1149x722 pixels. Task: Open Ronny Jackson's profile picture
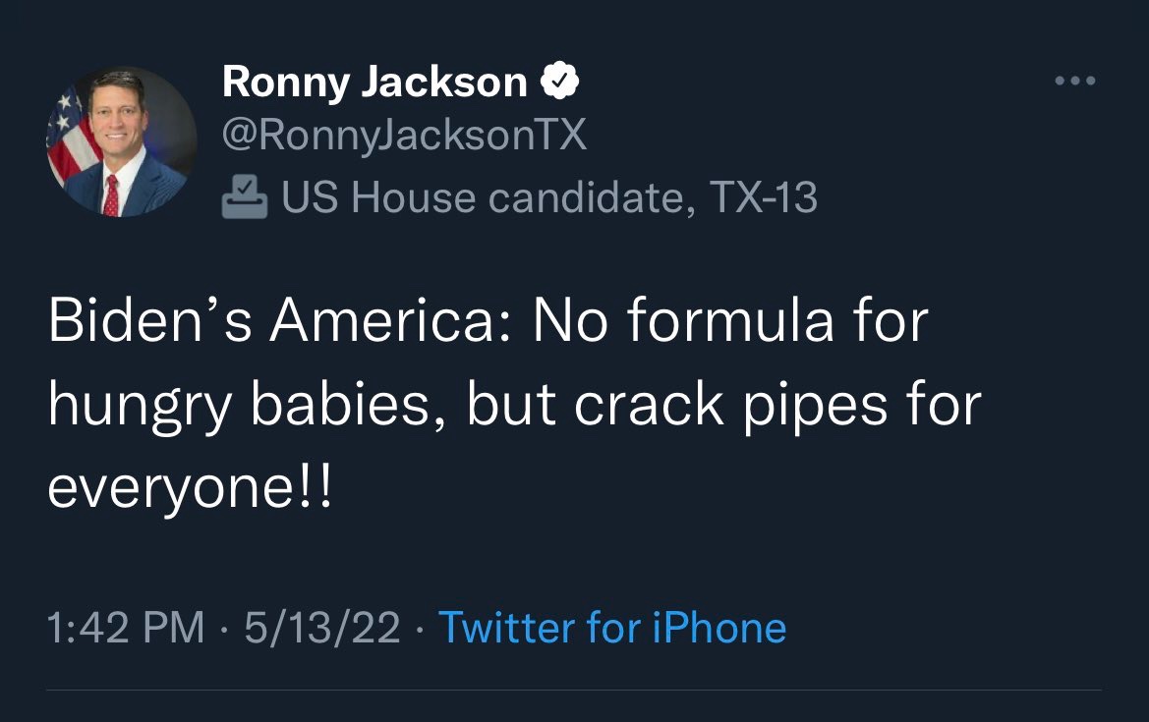(121, 142)
